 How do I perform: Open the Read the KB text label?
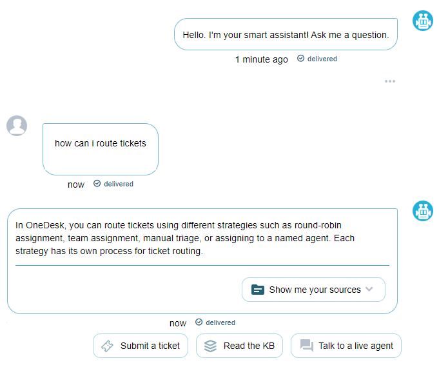[x=249, y=346]
